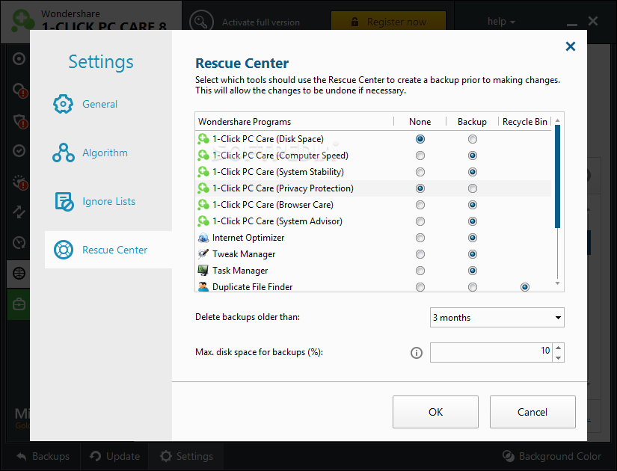617x471 pixels.
Task: Click Settings in bottom bar
Action: (x=186, y=457)
